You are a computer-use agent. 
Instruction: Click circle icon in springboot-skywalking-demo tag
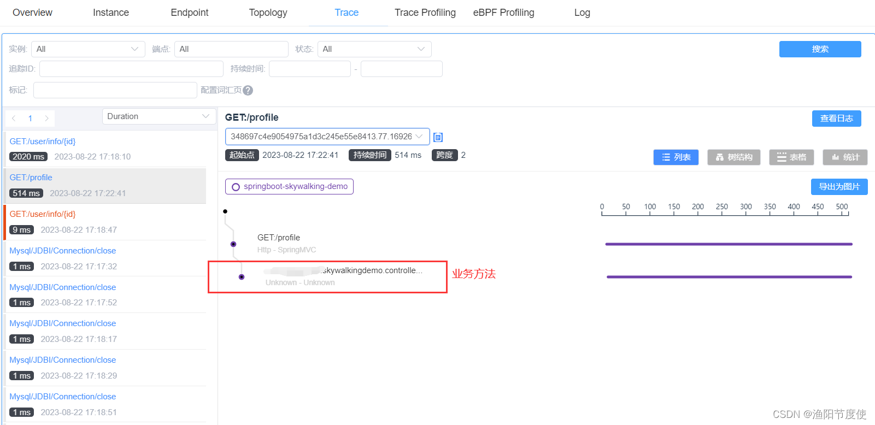pos(236,187)
